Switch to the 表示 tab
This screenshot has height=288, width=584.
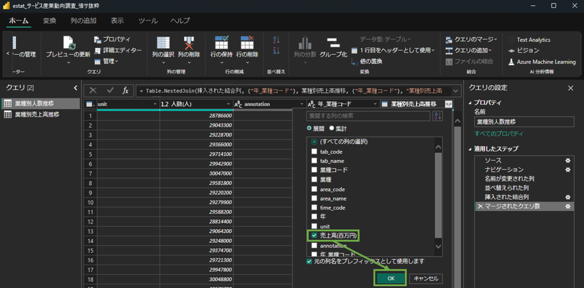point(117,20)
